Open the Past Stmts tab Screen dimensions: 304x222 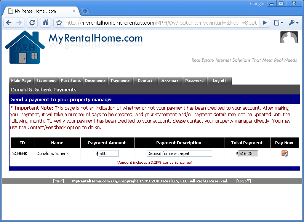click(x=71, y=81)
